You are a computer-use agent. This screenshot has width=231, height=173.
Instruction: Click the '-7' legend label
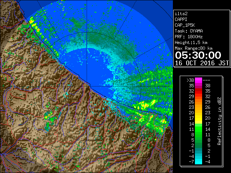191,161
